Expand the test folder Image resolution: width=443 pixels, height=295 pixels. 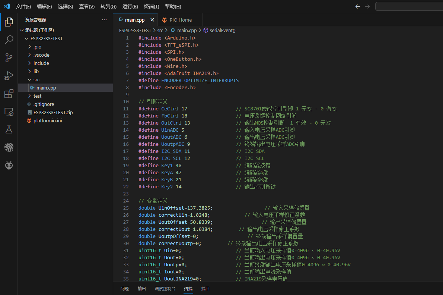[29, 96]
